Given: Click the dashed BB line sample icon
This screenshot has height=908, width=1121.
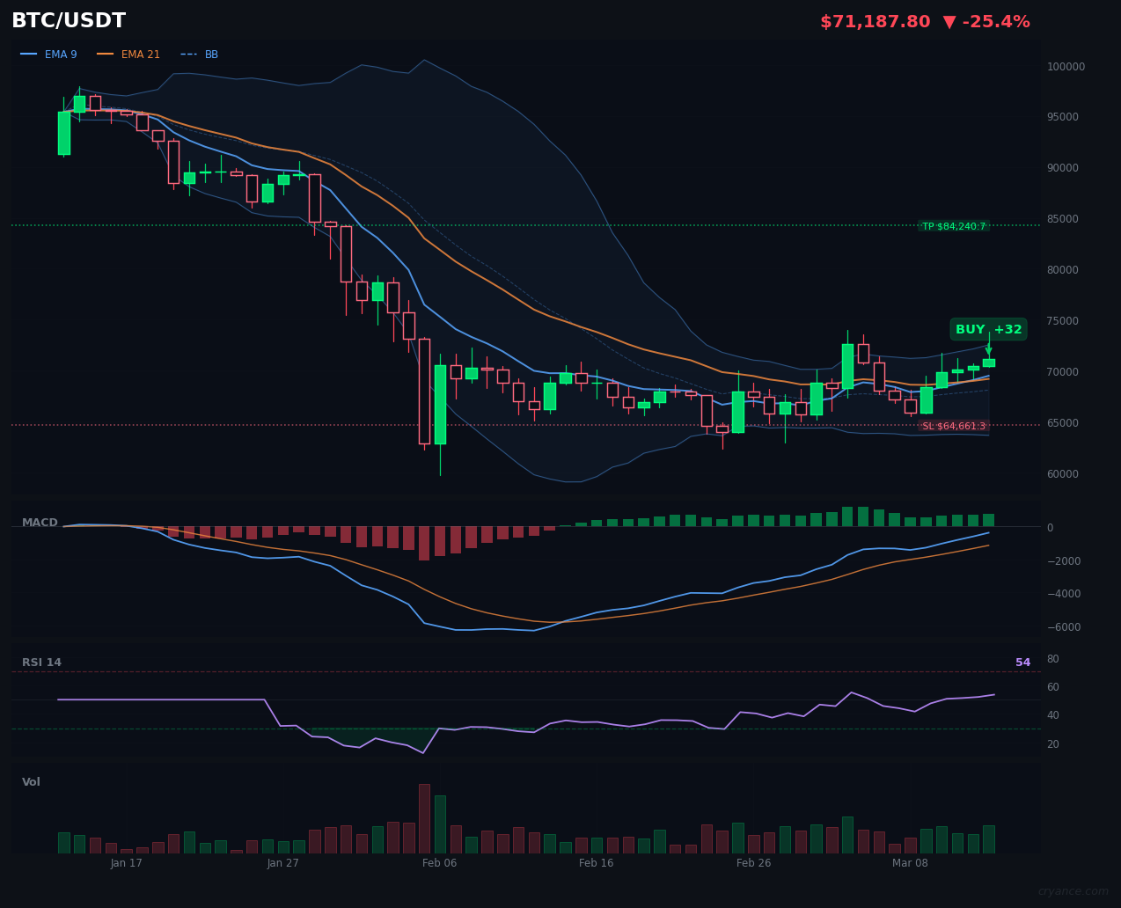Looking at the screenshot, I should click(187, 54).
